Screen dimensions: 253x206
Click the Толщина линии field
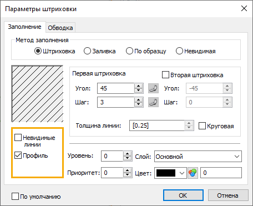(157, 125)
